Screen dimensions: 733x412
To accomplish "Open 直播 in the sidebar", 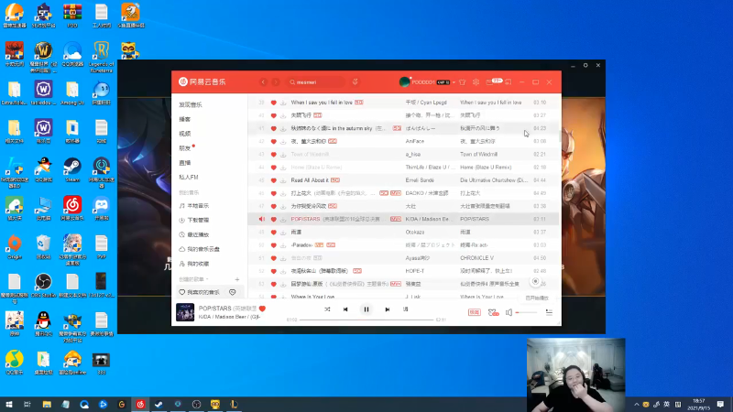I will pos(185,163).
